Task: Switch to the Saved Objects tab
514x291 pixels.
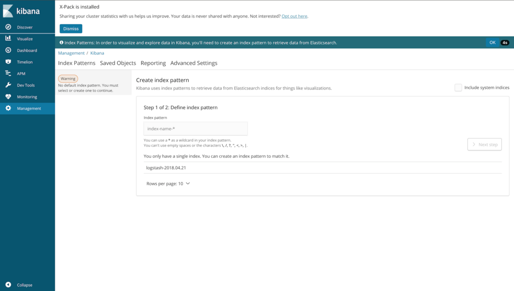Action: (x=118, y=63)
